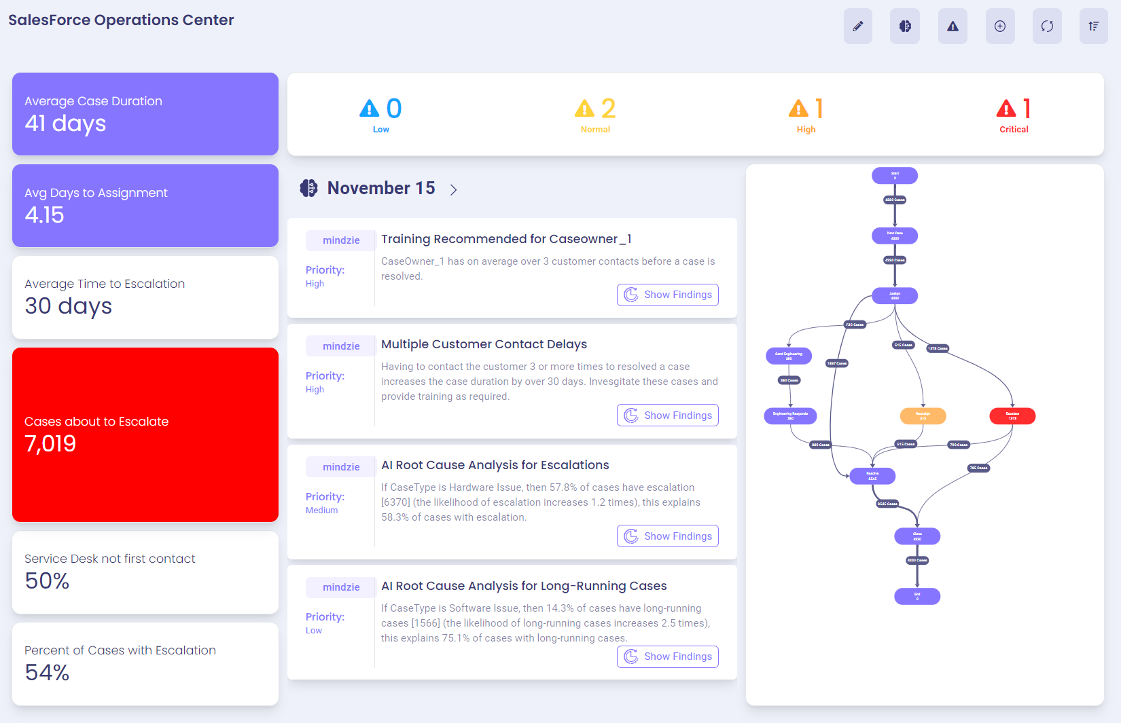The image size is (1121, 723).
Task: Select the New Case node in process map
Action: (895, 236)
